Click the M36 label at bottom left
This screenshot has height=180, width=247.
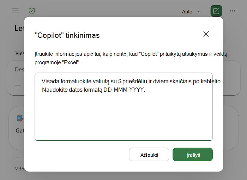[x=19, y=169]
